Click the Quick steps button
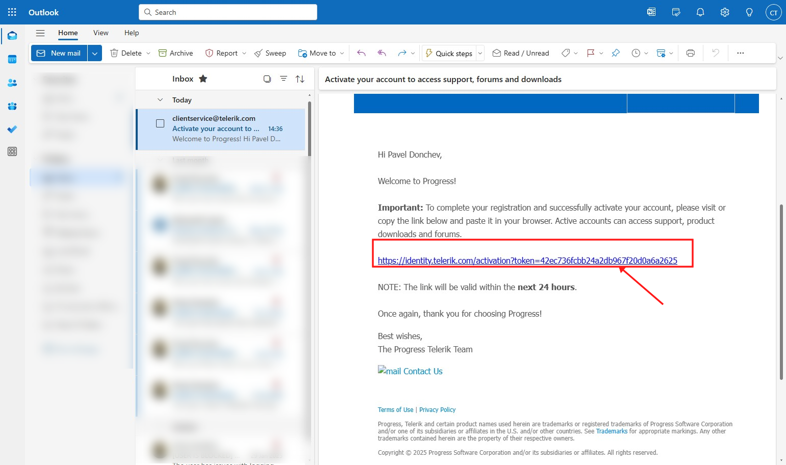This screenshot has width=786, height=465. pyautogui.click(x=449, y=53)
